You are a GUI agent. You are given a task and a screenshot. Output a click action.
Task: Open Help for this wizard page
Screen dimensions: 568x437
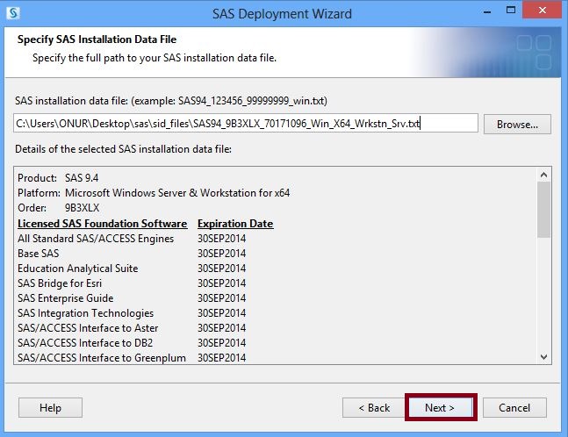(50, 408)
